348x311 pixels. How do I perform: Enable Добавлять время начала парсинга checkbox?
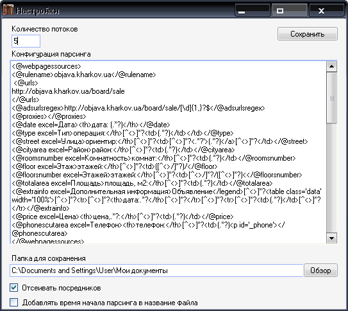[13, 302]
